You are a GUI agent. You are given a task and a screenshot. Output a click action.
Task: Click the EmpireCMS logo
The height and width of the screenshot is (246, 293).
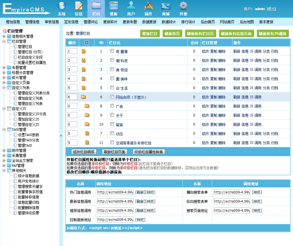[26, 9]
